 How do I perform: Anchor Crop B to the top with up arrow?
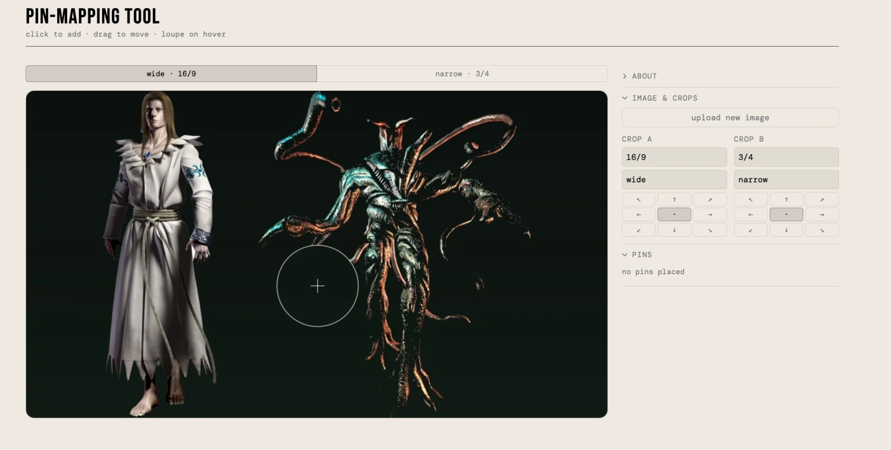(x=787, y=200)
